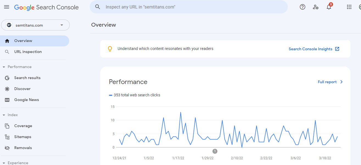361x165 pixels.
Task: Collapse the Index sidebar section
Action: pos(4,115)
